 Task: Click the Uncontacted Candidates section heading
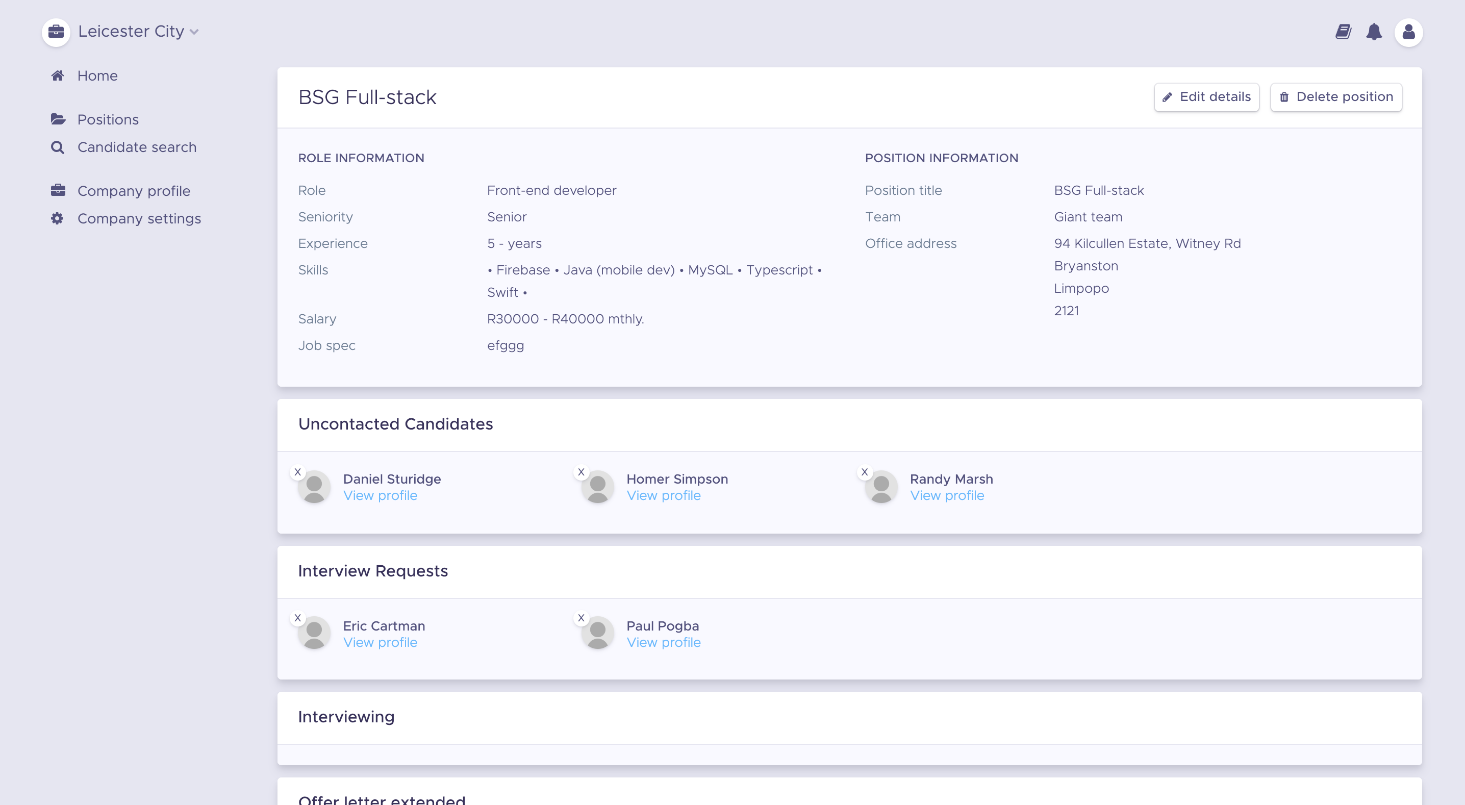395,424
